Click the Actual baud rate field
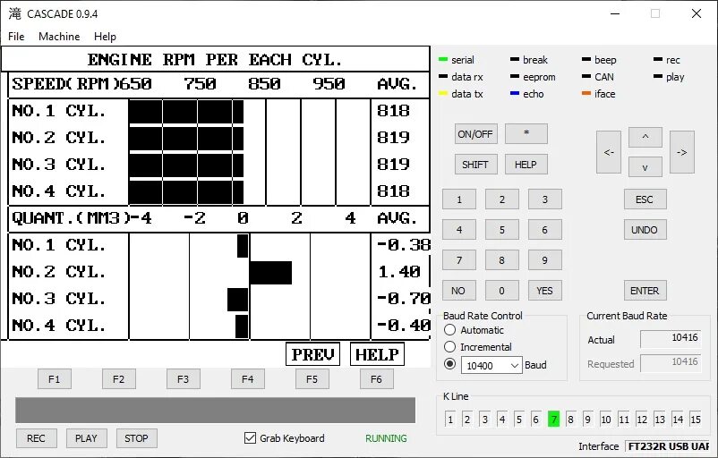 [671, 339]
